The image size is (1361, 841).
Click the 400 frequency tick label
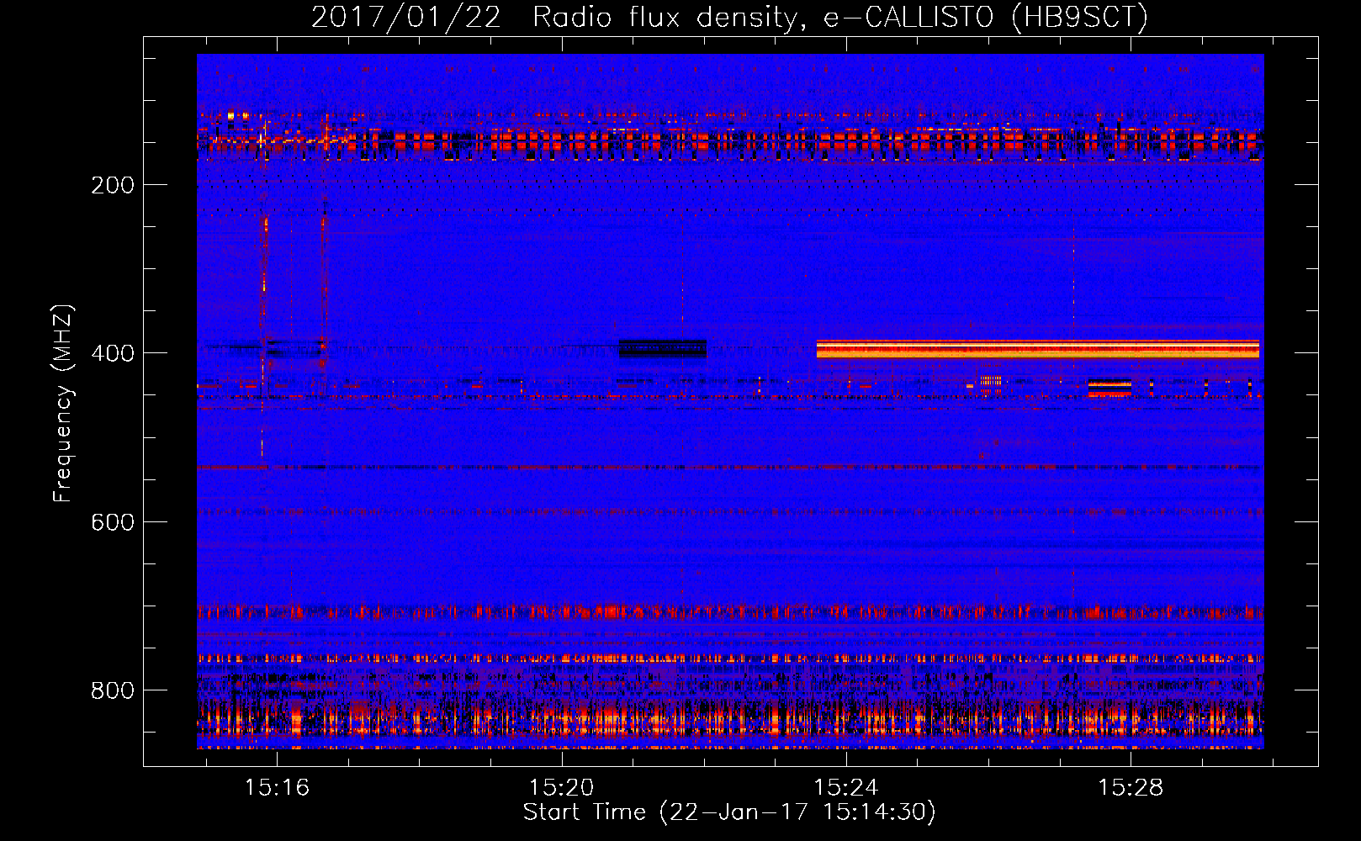[113, 353]
